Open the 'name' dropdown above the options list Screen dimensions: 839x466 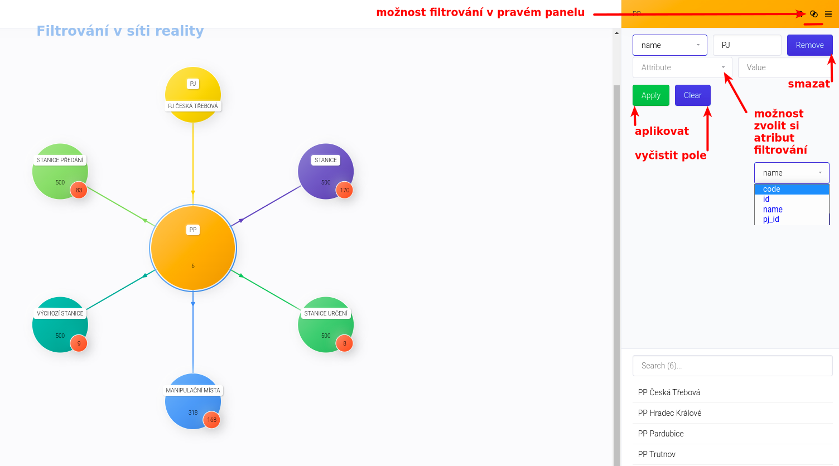pos(791,173)
